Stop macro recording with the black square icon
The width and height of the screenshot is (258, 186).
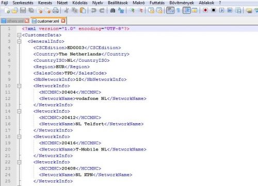(x=214, y=10)
